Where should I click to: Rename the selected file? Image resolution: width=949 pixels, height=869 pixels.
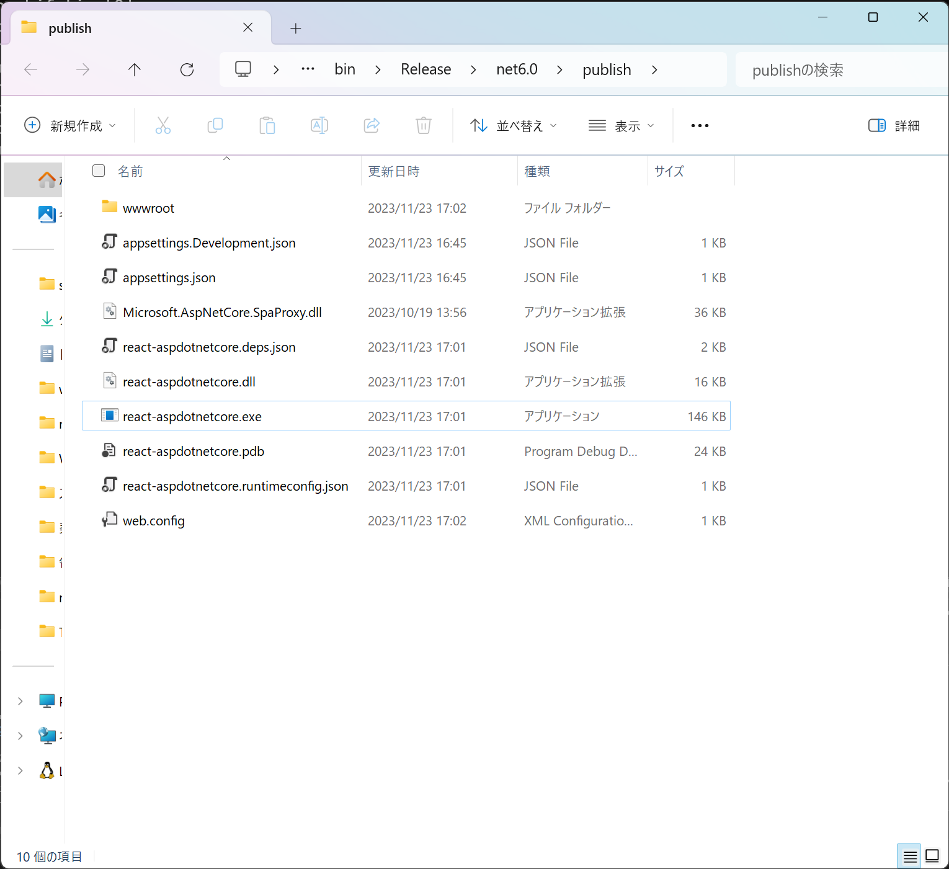pos(319,125)
